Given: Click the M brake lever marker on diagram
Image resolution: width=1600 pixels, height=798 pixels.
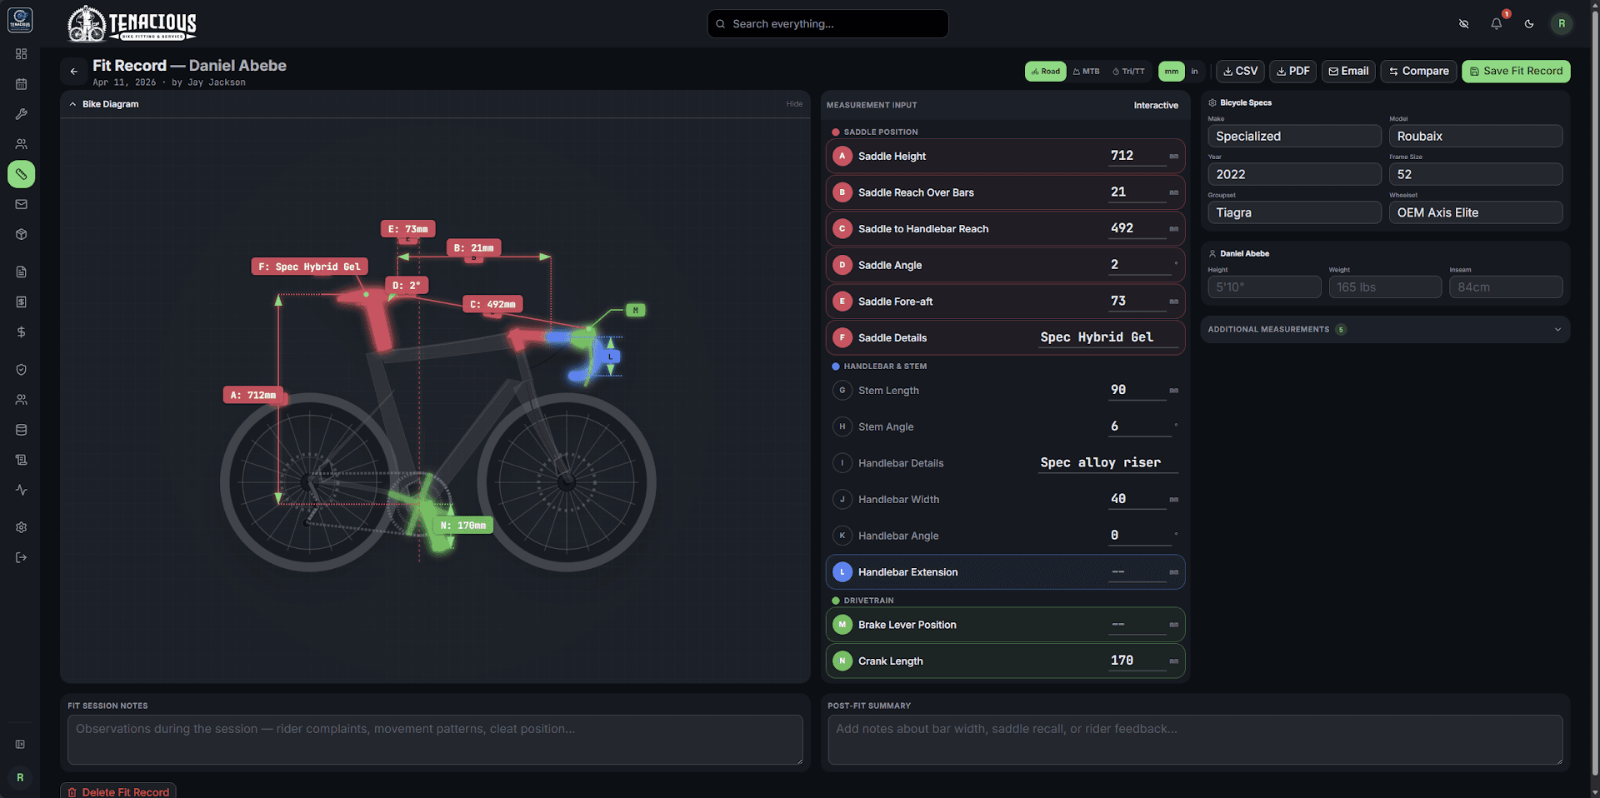Looking at the screenshot, I should point(636,311).
